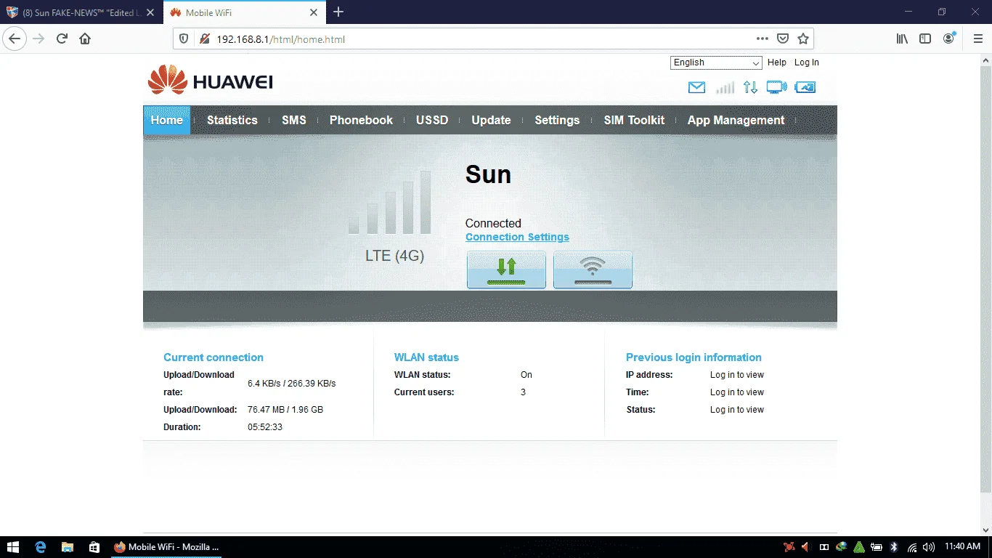This screenshot has height=558, width=992.
Task: Click the Log In link
Action: coord(806,62)
